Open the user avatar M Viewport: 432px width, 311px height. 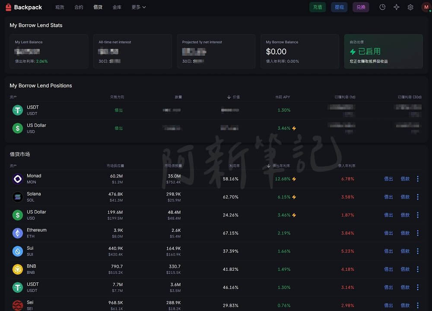click(426, 7)
